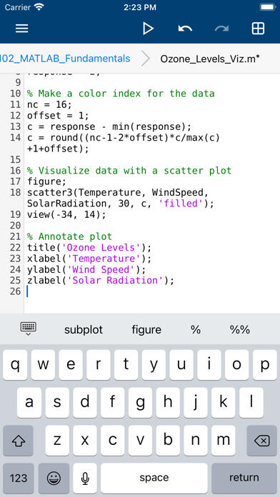Viewport: 280px width, 497px height.
Task: Run the script with the play icon
Action: [148, 29]
